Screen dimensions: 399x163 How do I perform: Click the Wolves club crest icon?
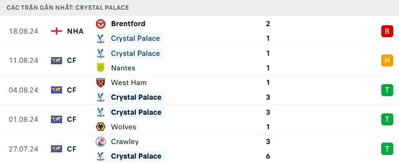coord(101,127)
